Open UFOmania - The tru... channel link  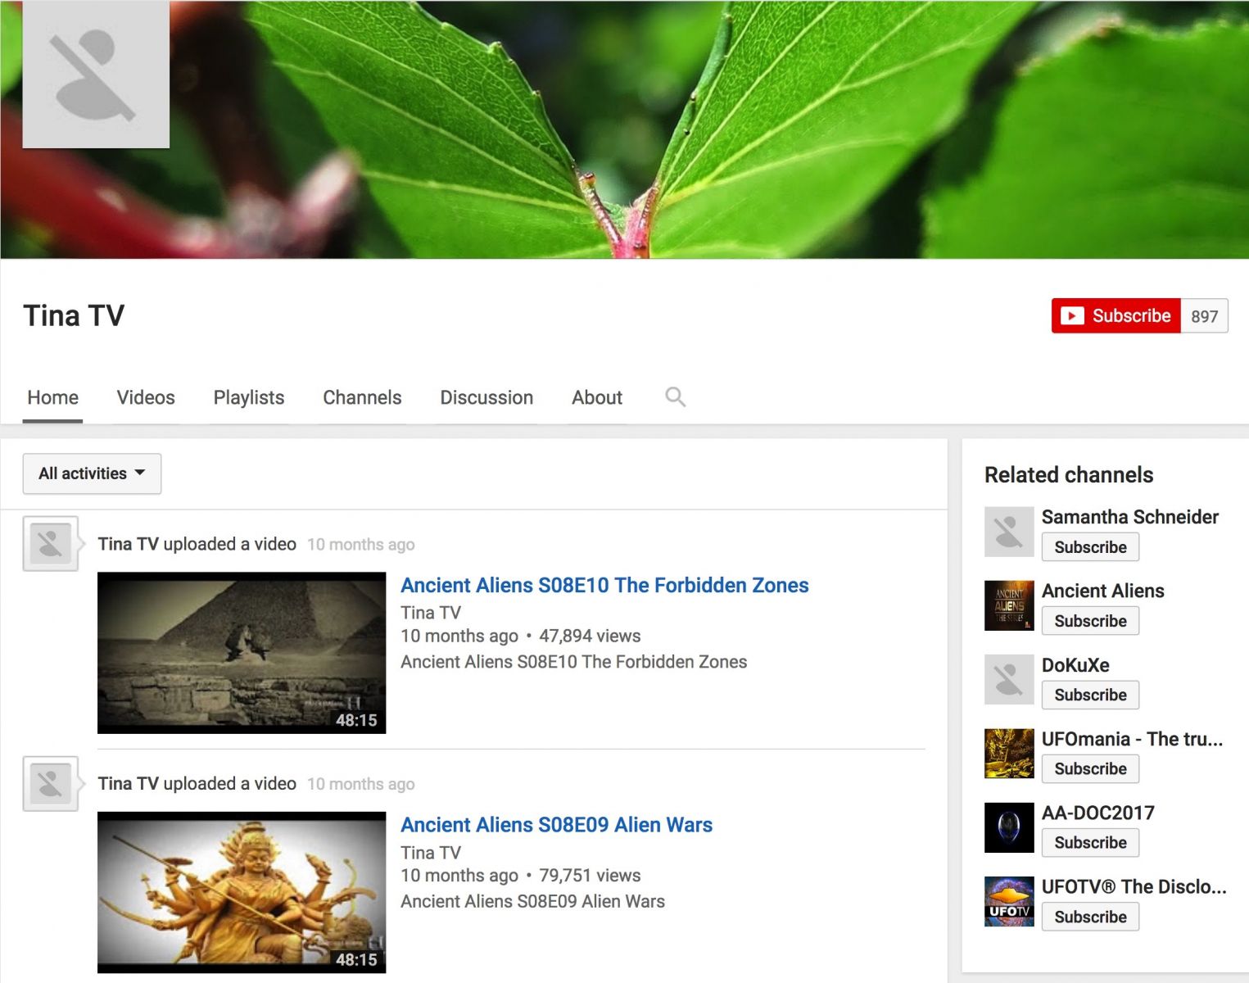(1132, 739)
